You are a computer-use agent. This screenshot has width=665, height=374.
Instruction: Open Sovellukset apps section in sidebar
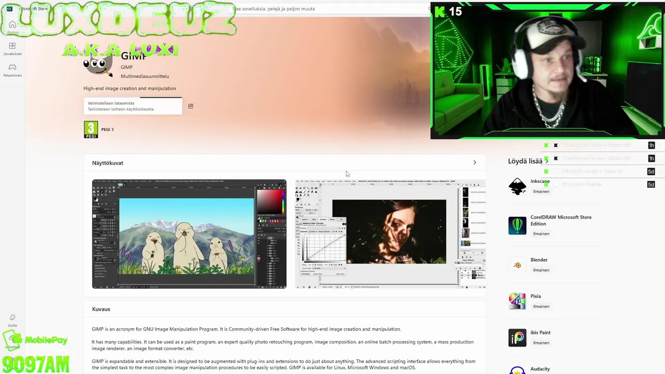12,49
